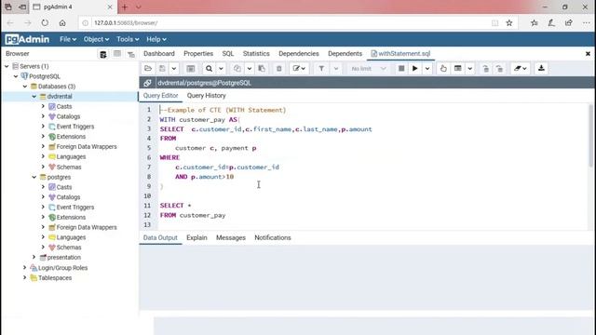Select the withStatement.sql tab
596x335 pixels.
[x=400, y=54]
